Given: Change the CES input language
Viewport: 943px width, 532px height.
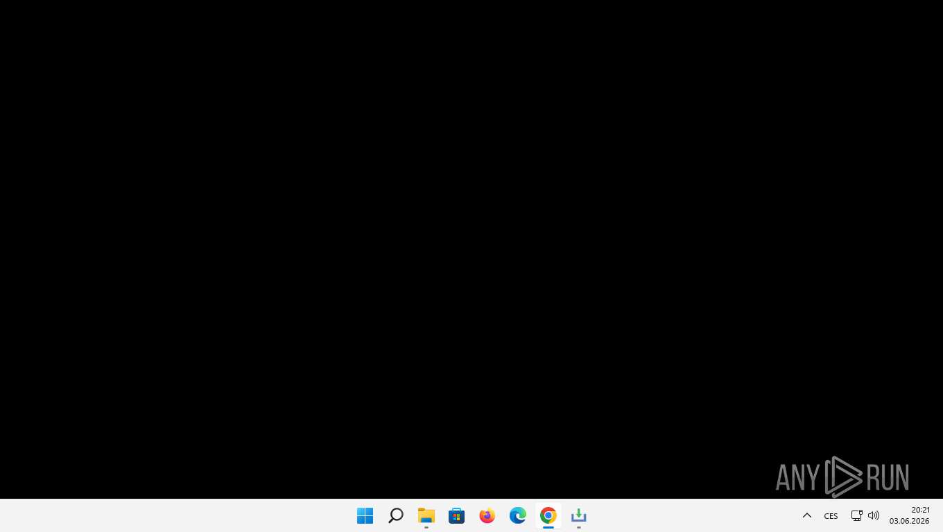Looking at the screenshot, I should click(x=831, y=515).
